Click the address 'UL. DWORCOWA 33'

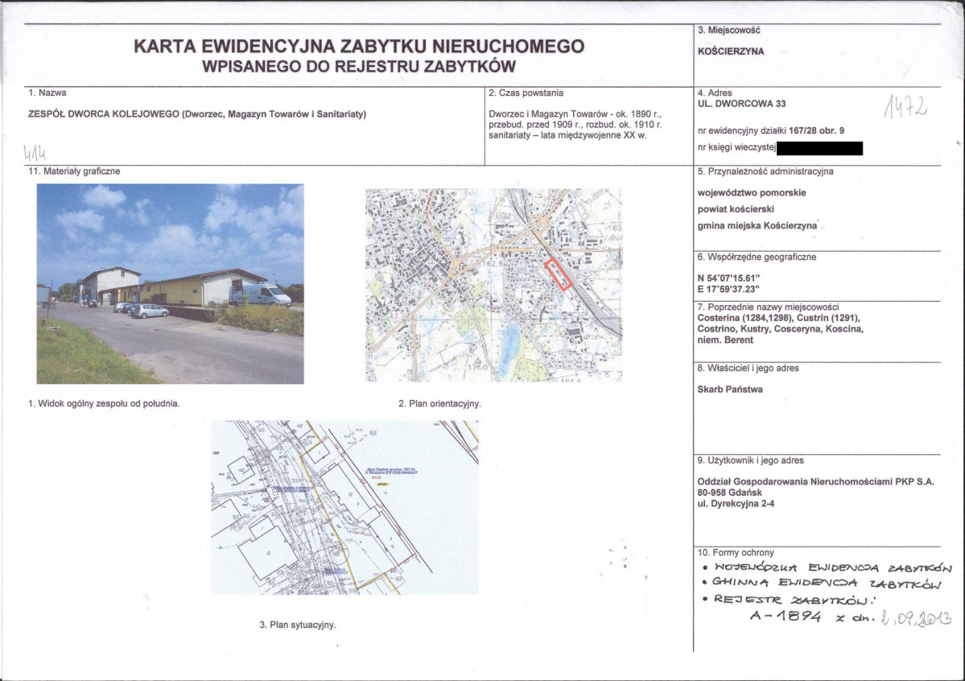(x=742, y=104)
